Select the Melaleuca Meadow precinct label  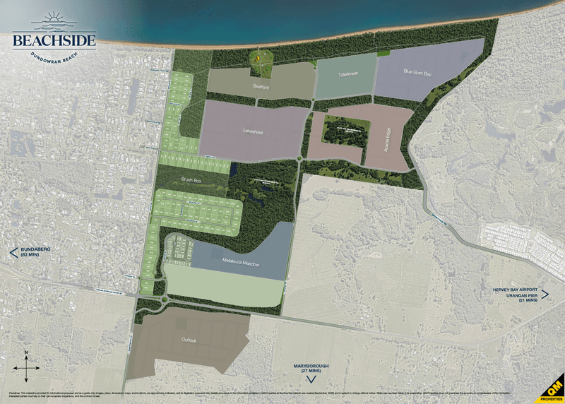tap(241, 262)
